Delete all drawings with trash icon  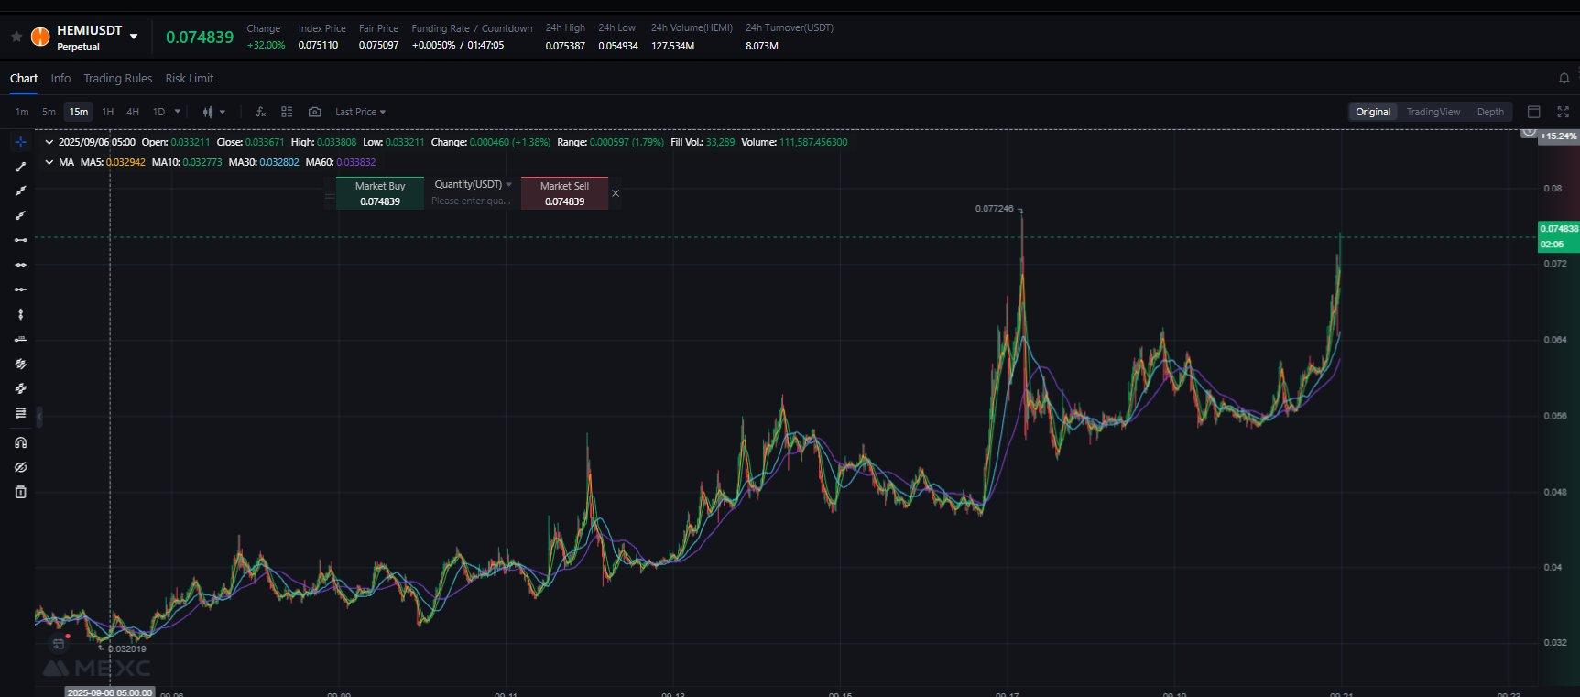[x=20, y=492]
